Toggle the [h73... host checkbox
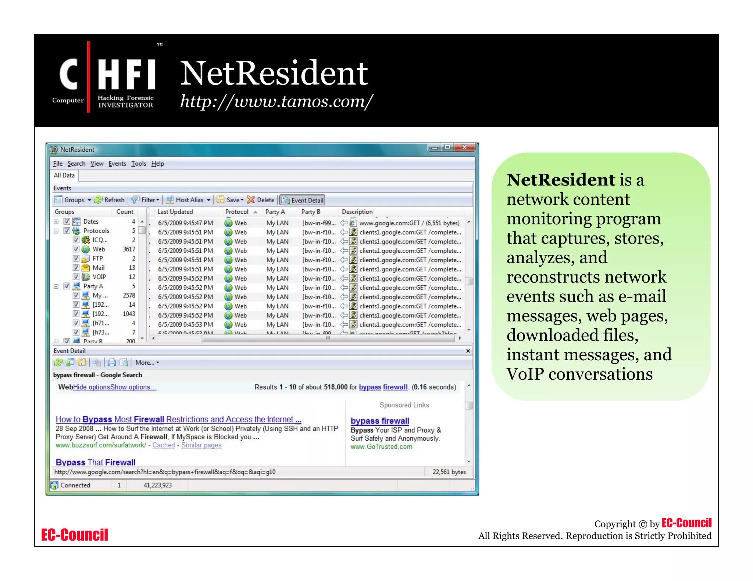This screenshot has width=753, height=581. tap(76, 332)
